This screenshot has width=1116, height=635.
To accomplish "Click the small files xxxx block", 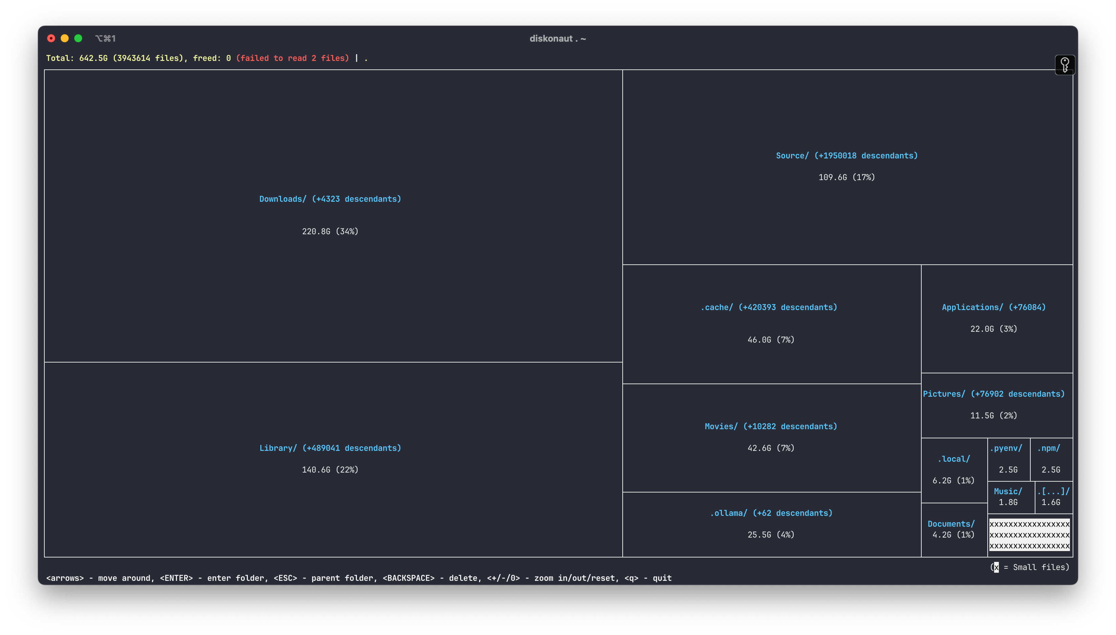I will coord(1029,535).
